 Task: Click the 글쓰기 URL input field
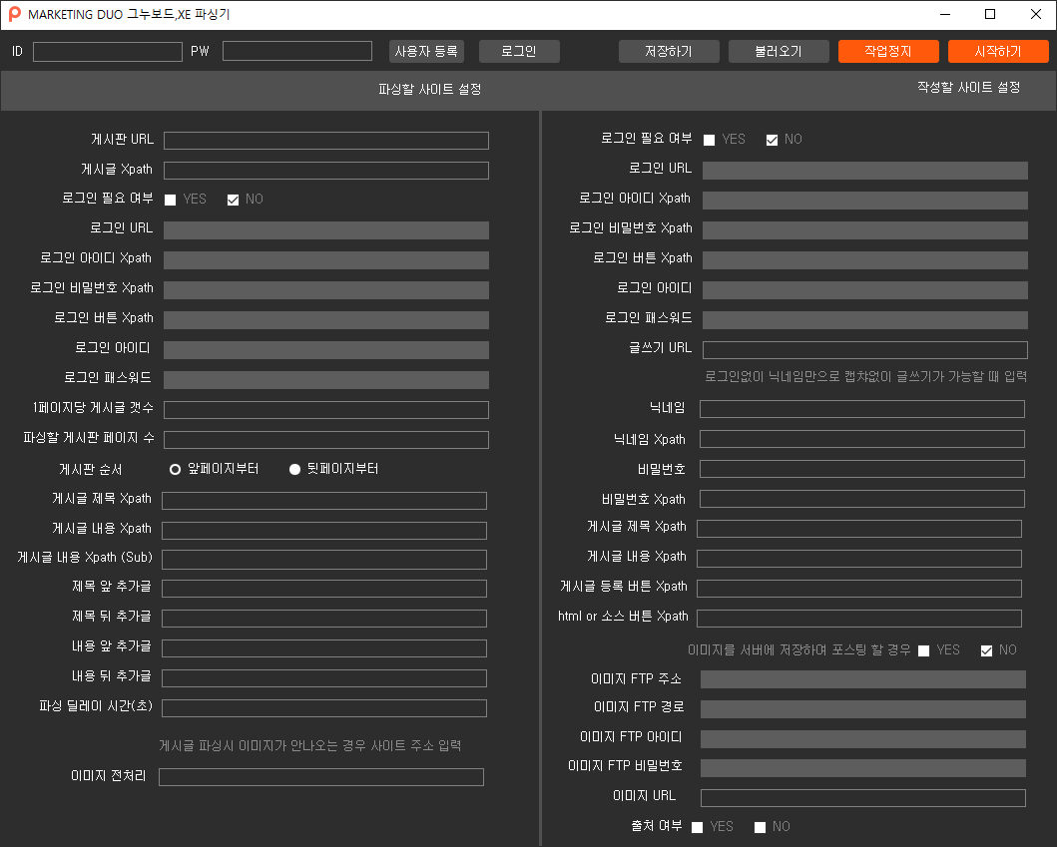(864, 350)
